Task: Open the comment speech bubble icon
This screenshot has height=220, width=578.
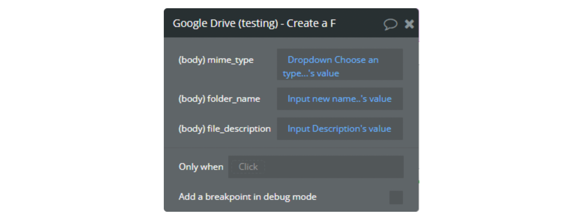Action: [390, 24]
